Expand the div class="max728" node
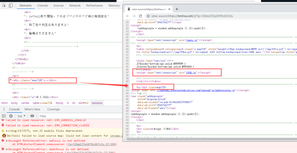Screen dimensions: 297x153 [11, 80]
